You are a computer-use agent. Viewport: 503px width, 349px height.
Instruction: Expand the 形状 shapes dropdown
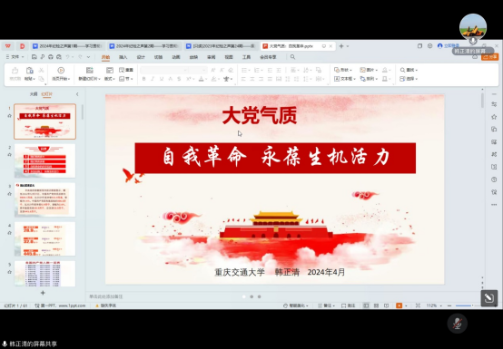coord(343,70)
